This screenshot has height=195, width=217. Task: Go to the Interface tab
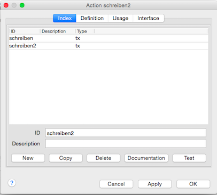click(148, 18)
